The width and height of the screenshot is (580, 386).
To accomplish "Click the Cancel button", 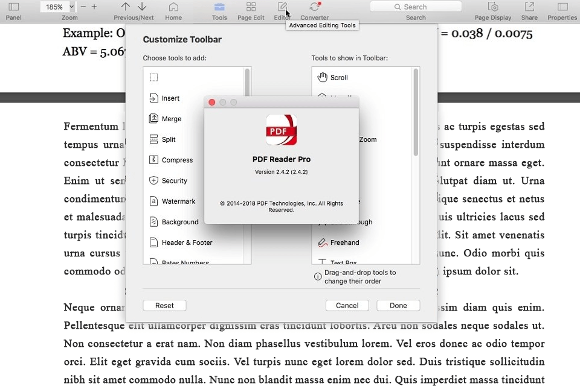I will click(347, 305).
